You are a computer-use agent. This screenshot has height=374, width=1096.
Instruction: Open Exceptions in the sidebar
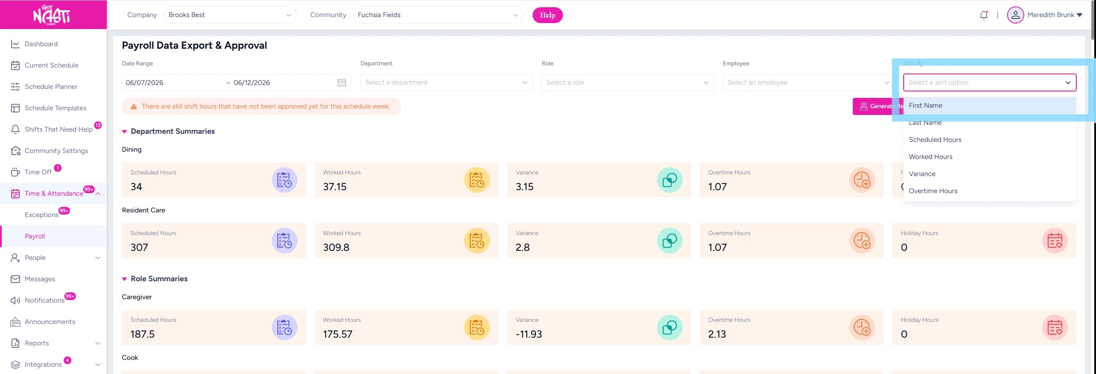(41, 215)
